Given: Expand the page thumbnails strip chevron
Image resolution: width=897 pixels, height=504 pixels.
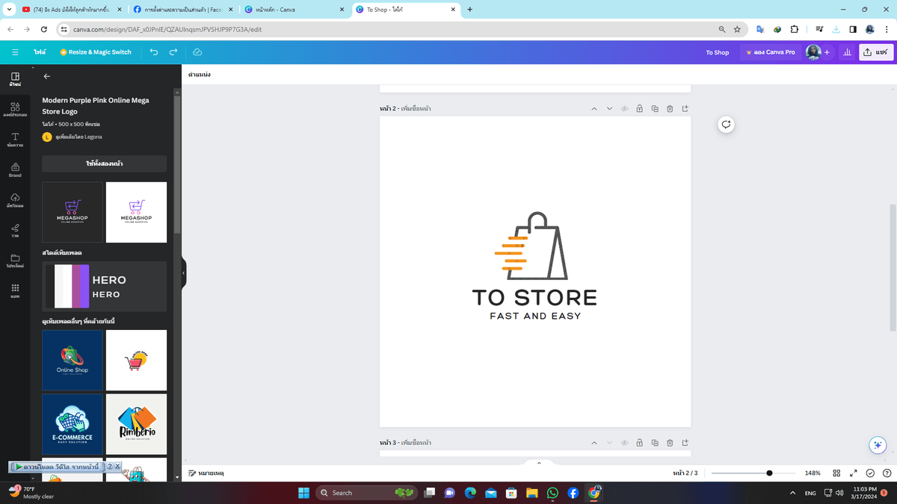Looking at the screenshot, I should [539, 463].
